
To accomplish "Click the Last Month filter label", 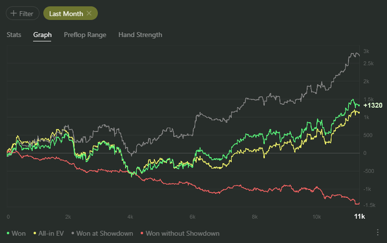I will [x=66, y=13].
